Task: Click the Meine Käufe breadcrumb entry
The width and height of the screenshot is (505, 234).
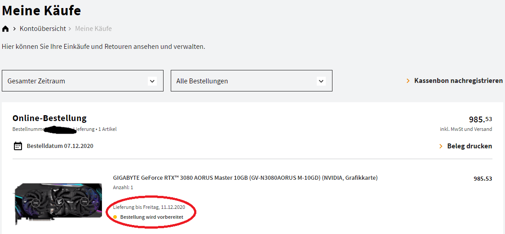Action: [93, 29]
